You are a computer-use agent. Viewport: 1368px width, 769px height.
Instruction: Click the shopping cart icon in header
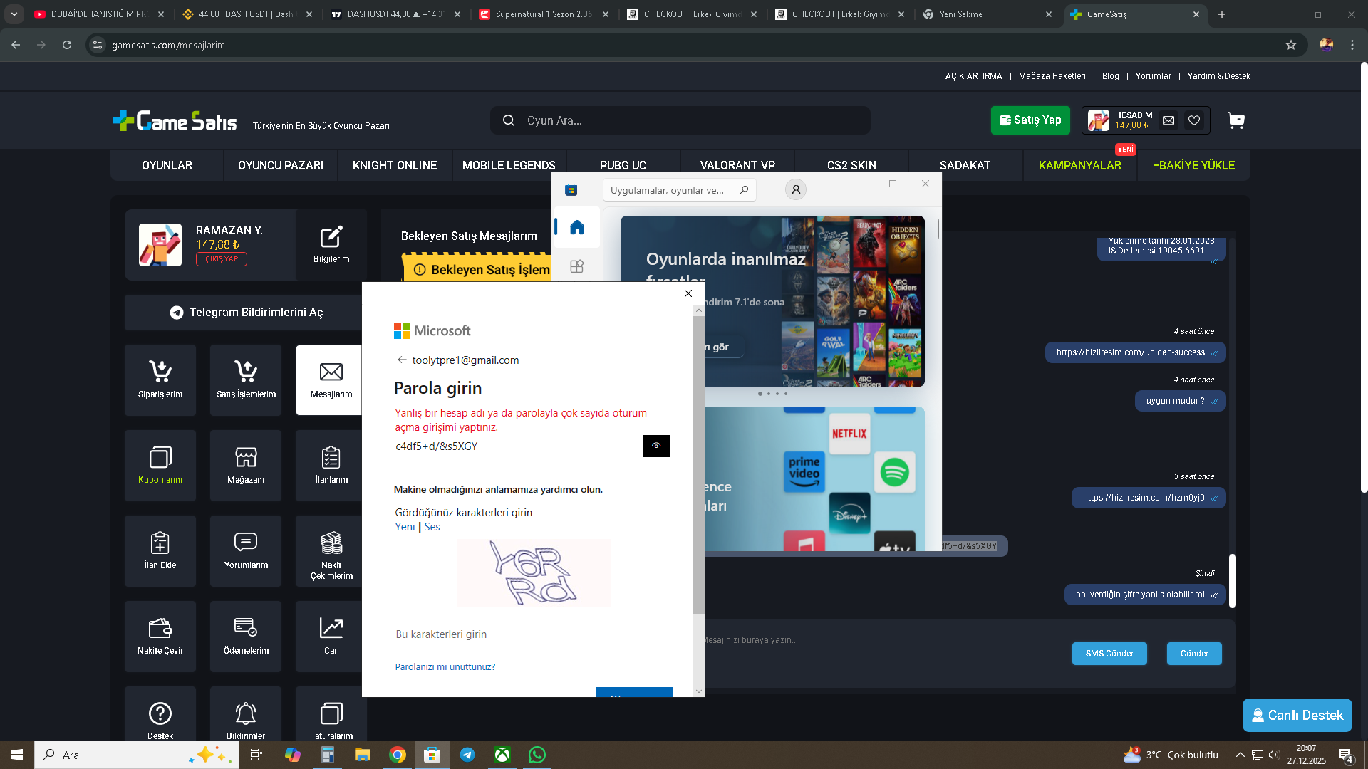[1236, 120]
